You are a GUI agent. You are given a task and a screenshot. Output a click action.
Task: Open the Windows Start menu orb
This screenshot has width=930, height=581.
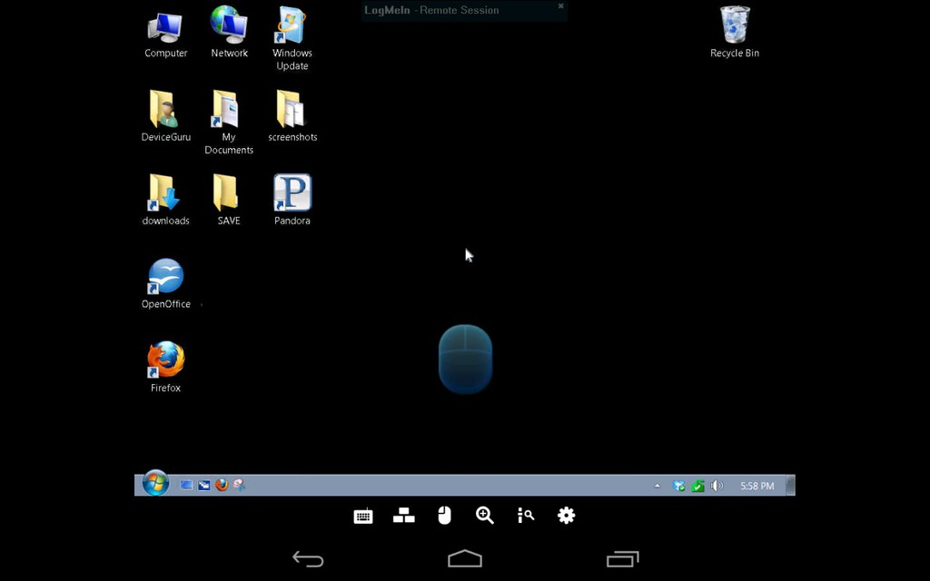(155, 483)
